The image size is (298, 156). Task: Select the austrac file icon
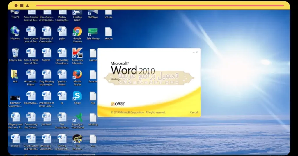coord(93,53)
